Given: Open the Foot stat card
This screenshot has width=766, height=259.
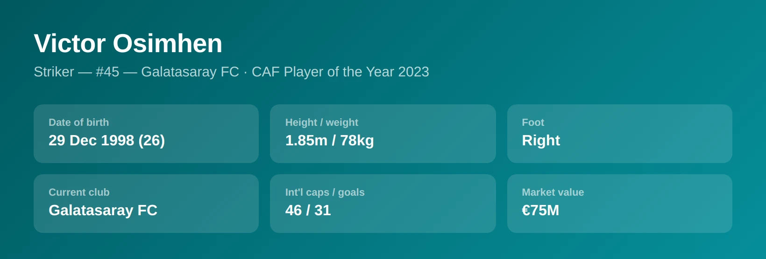Looking at the screenshot, I should pyautogui.click(x=620, y=134).
